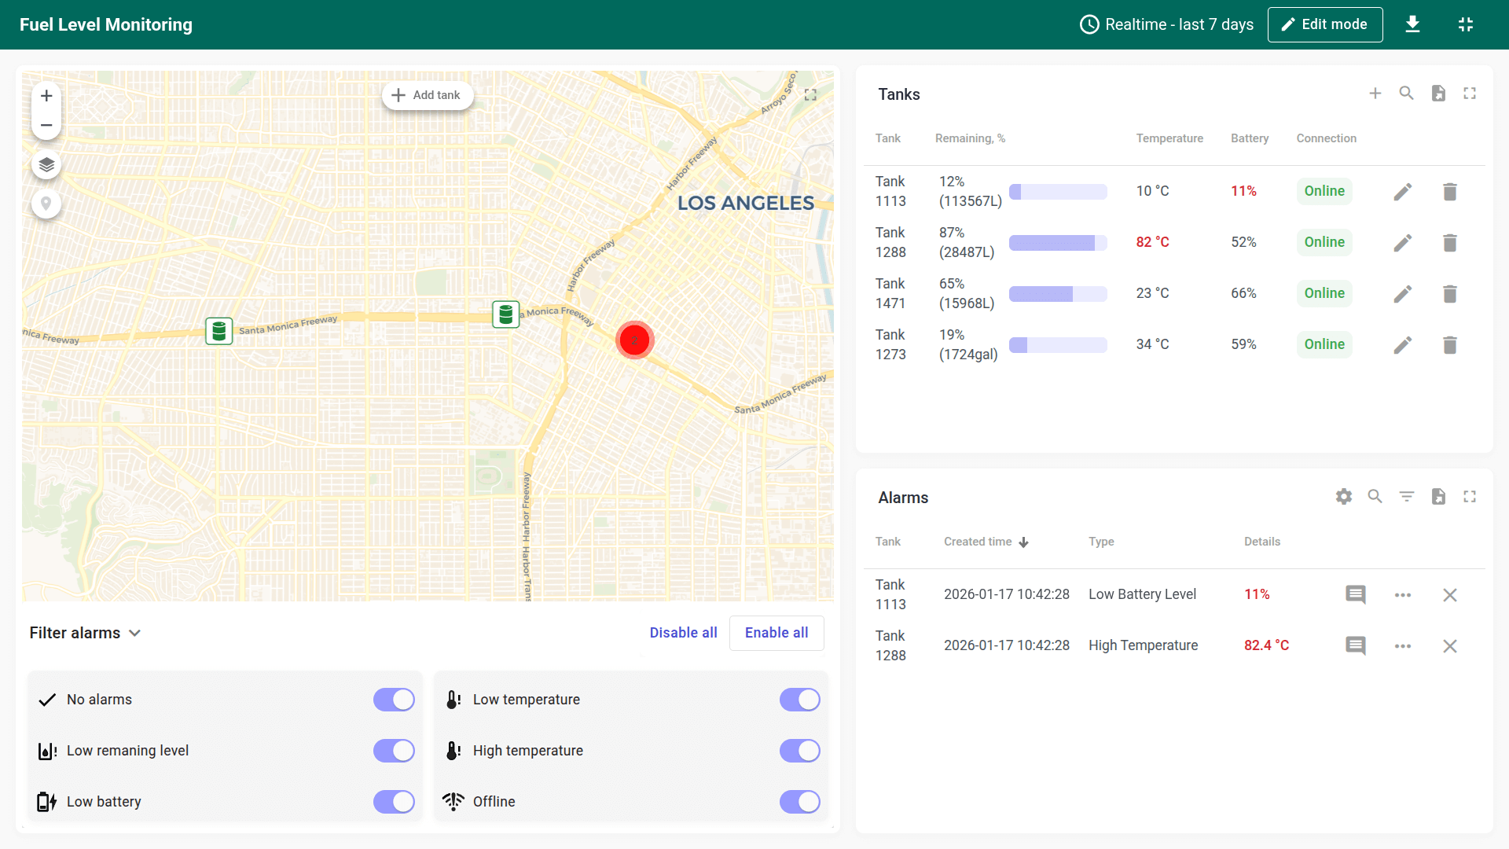Image resolution: width=1509 pixels, height=849 pixels.
Task: Open alarm settings gear icon
Action: 1344,497
